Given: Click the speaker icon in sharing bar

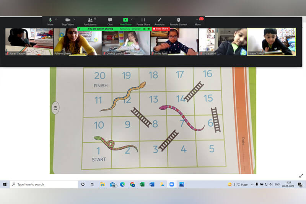Looking at the screenshot, I should [x=144, y=29].
